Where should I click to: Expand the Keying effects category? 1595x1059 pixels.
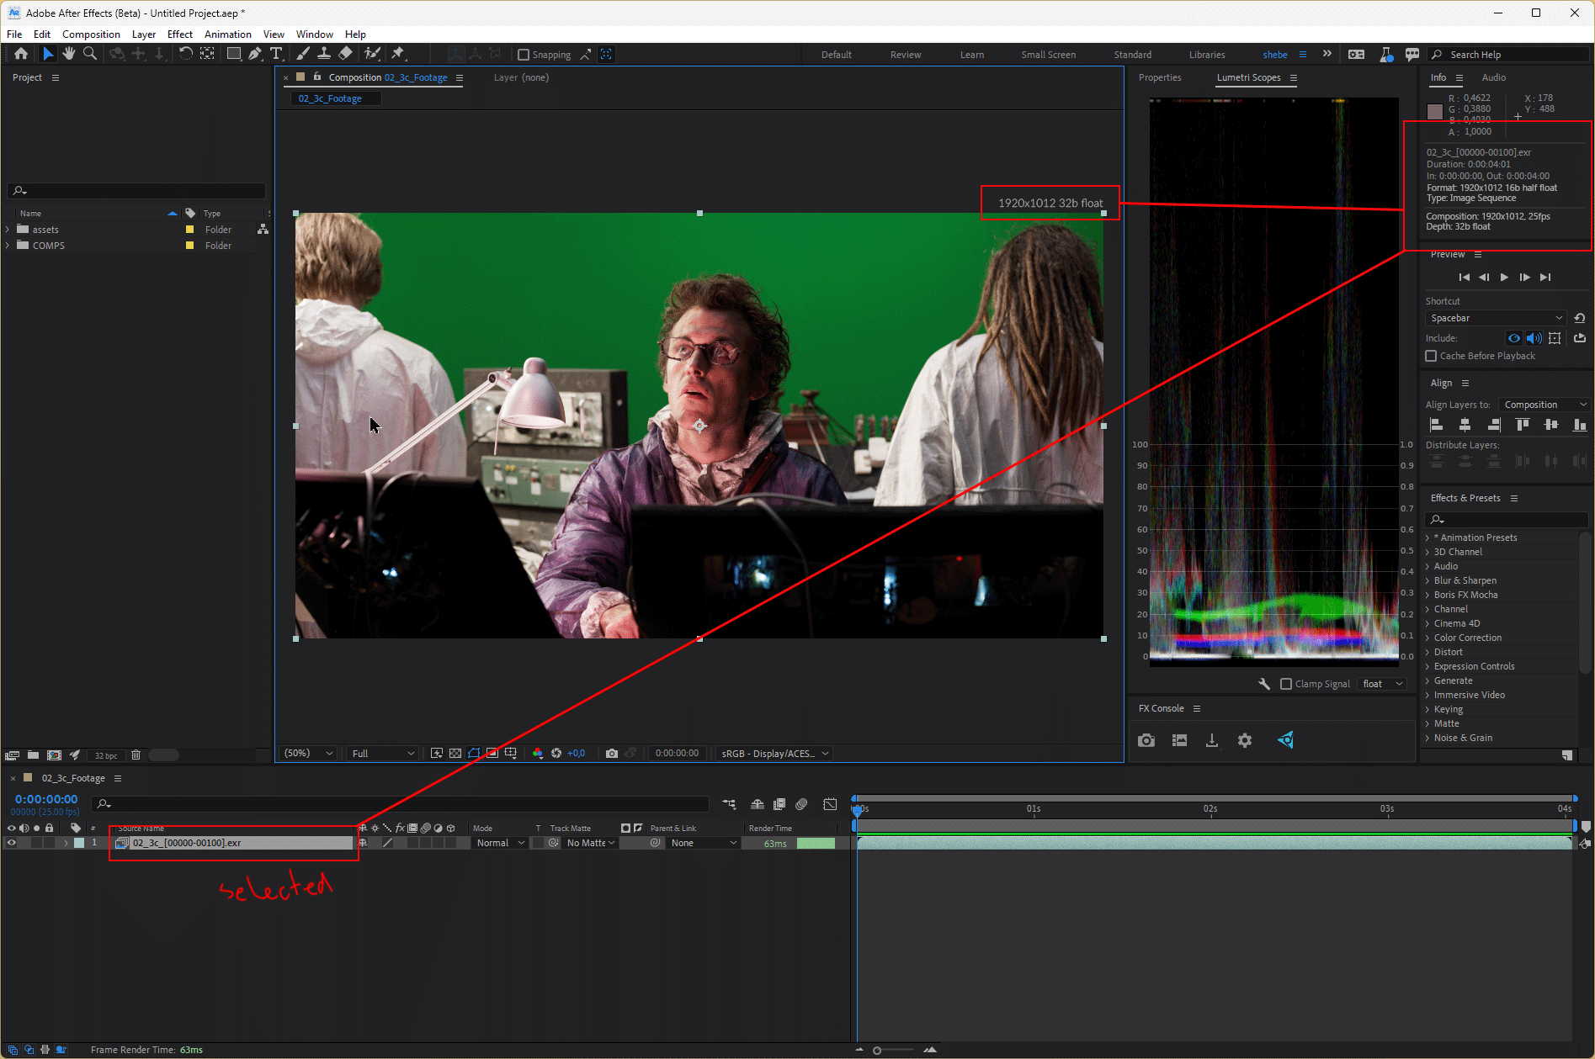point(1427,709)
